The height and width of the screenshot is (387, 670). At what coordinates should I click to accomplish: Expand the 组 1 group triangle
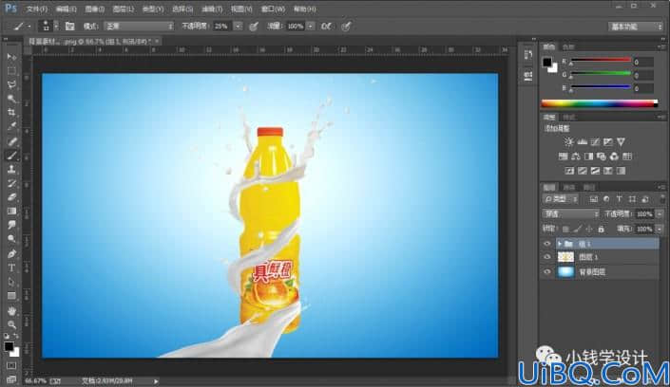(560, 244)
